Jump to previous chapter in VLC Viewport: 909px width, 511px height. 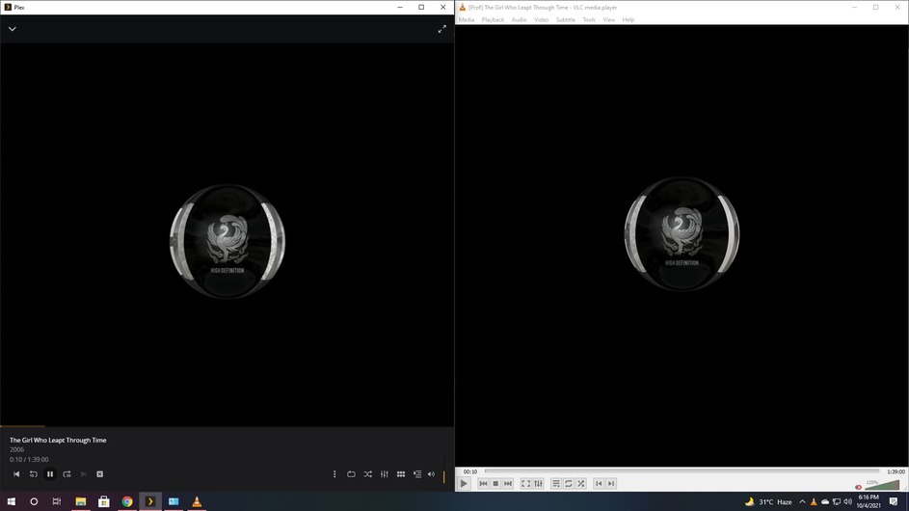pyautogui.click(x=599, y=483)
